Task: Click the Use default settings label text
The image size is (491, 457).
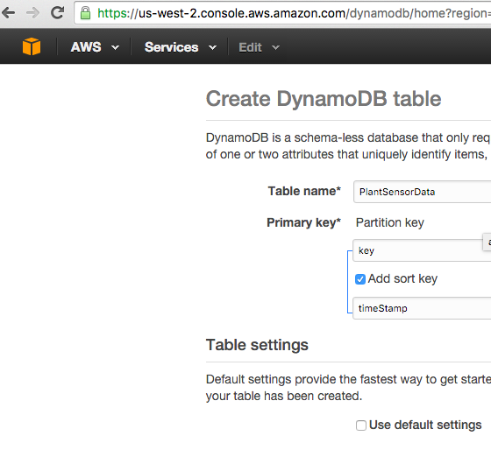Action: coord(425,425)
